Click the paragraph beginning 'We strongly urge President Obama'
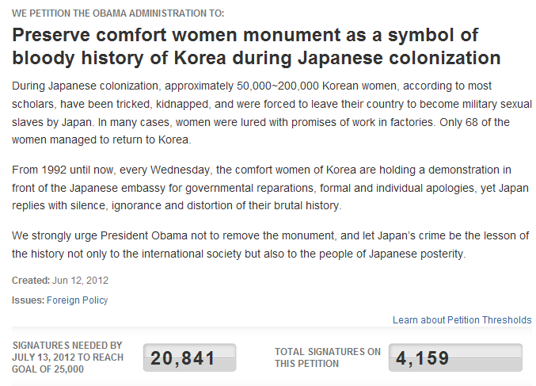Image resolution: width=536 pixels, height=386 pixels. pyautogui.click(x=261, y=245)
